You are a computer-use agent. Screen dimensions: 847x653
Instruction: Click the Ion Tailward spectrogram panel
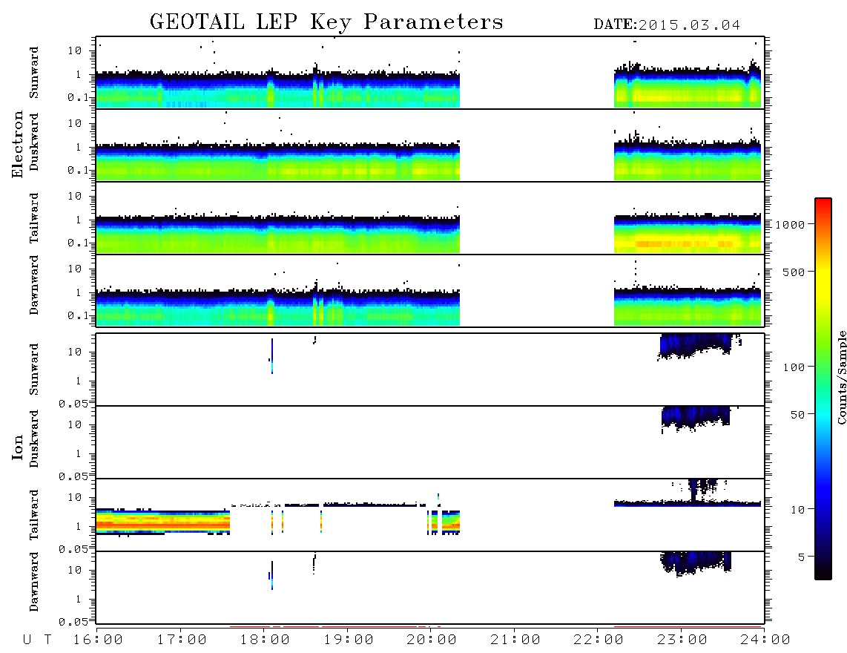[x=430, y=515]
